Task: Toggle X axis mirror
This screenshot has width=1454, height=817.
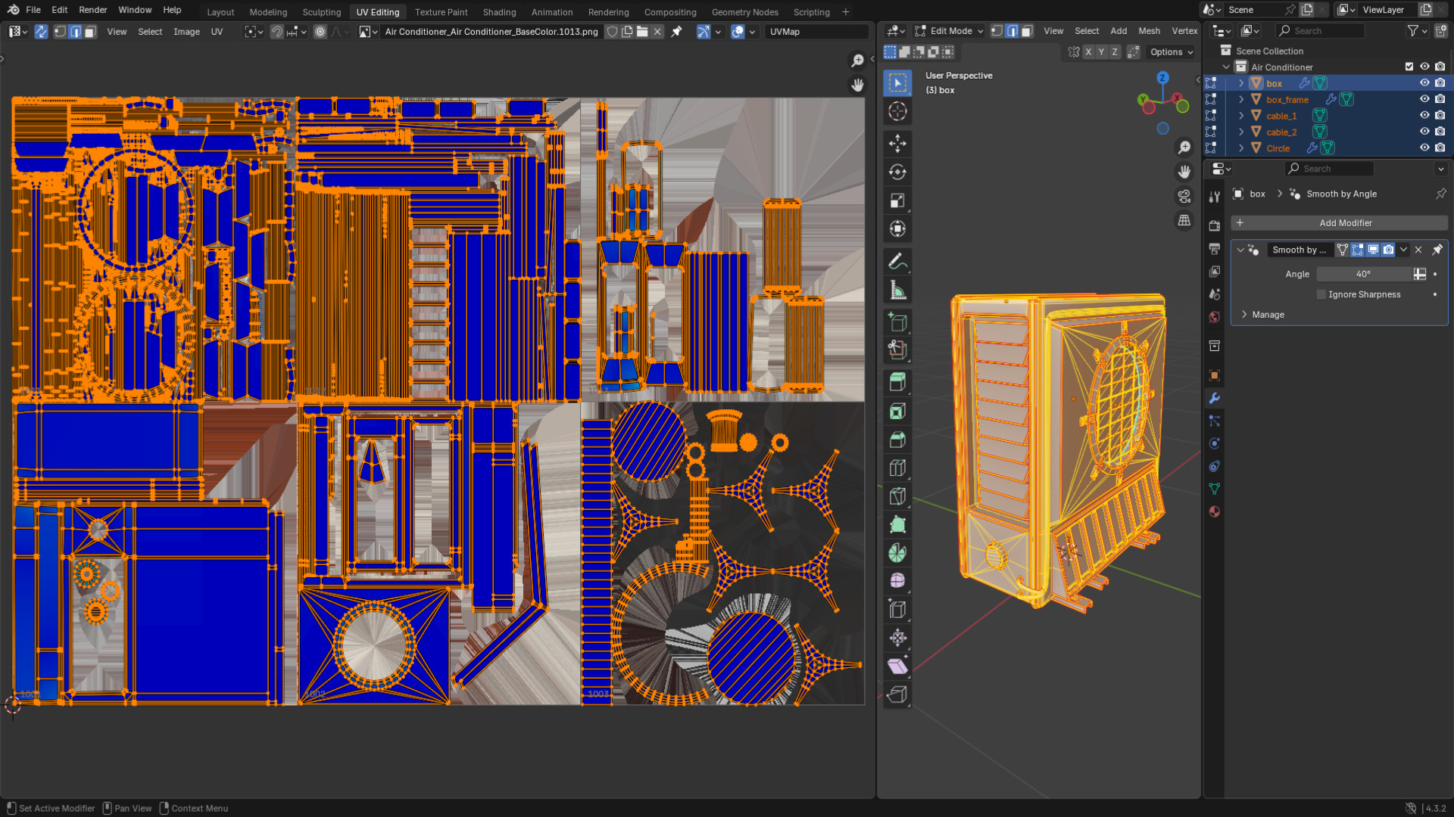Action: [1088, 52]
